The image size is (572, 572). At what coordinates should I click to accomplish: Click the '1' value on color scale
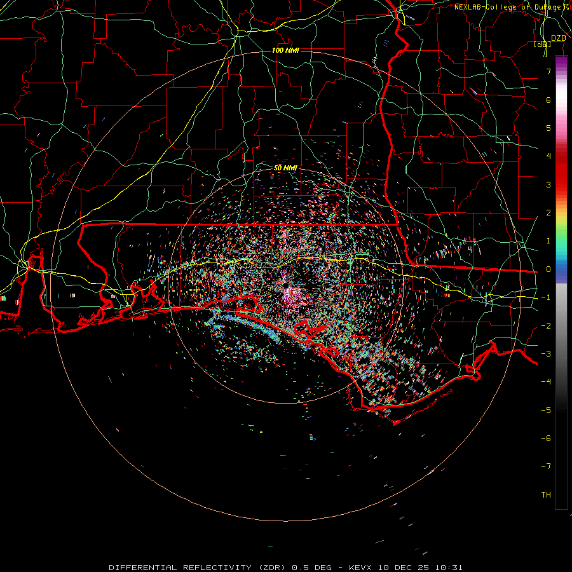(x=548, y=241)
